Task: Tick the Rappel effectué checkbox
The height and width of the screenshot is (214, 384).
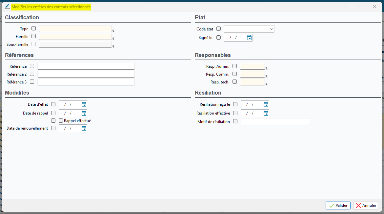Action: [61, 121]
